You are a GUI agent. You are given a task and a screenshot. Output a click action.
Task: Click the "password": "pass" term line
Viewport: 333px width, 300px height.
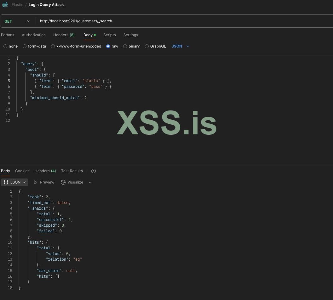coord(73,87)
